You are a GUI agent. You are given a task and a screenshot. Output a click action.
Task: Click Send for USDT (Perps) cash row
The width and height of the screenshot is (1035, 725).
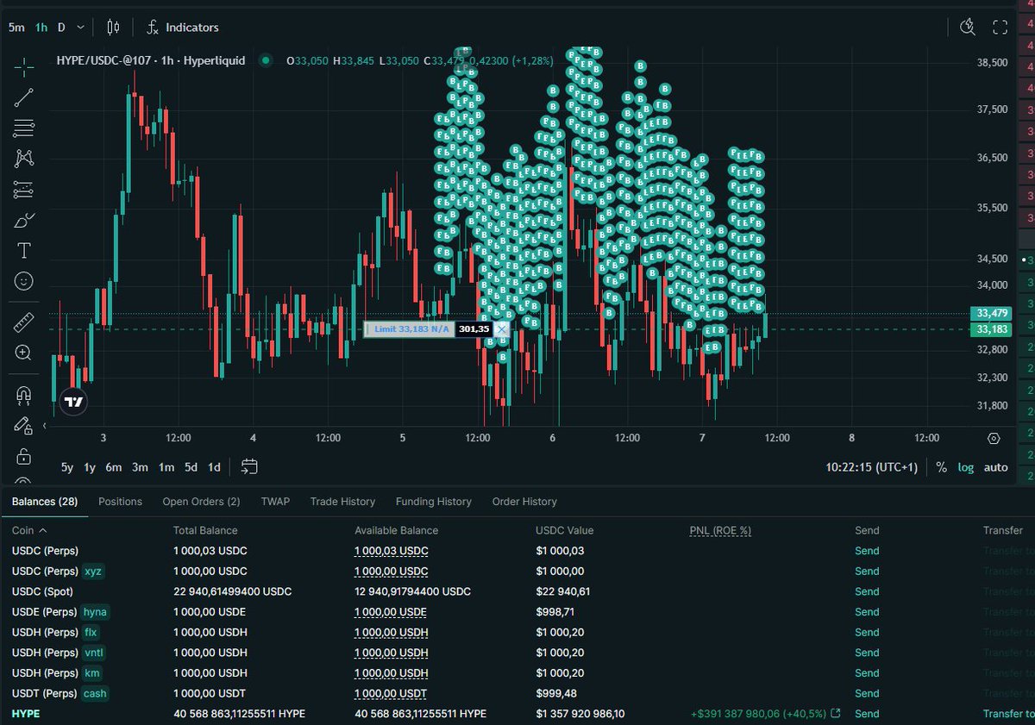click(867, 693)
